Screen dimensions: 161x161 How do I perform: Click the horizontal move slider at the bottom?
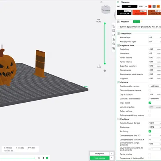(x=17, y=158)
